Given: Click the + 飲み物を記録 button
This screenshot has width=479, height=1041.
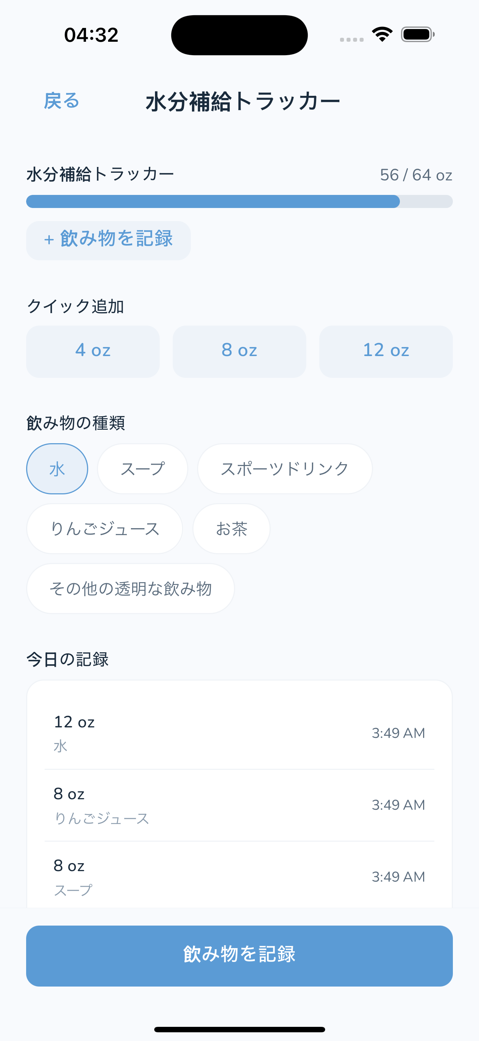Looking at the screenshot, I should click(x=108, y=240).
